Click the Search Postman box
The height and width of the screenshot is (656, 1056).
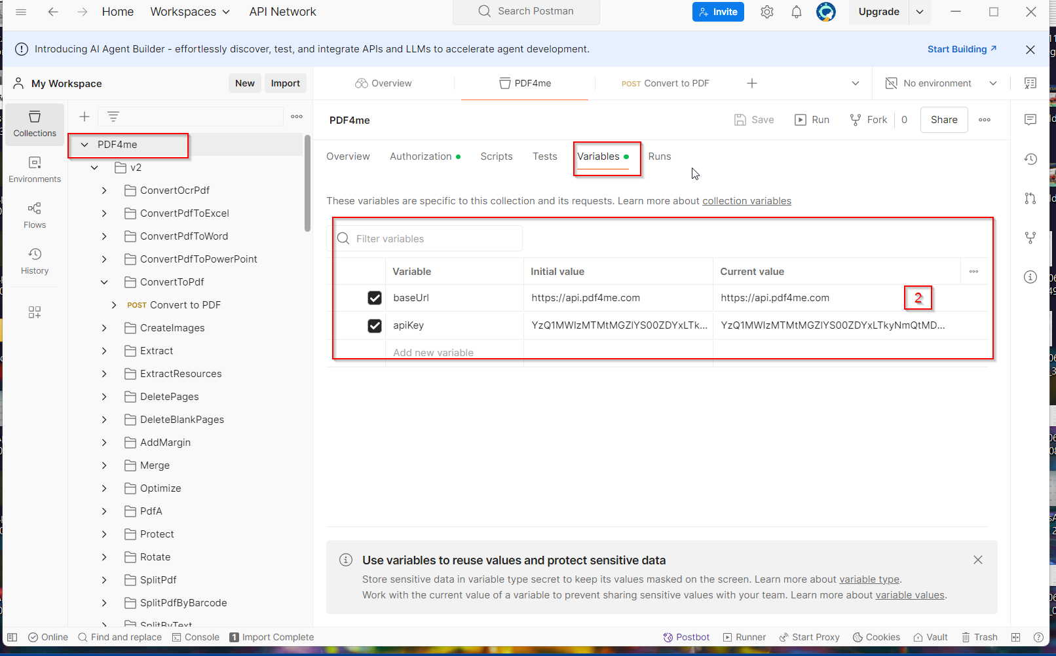point(526,12)
